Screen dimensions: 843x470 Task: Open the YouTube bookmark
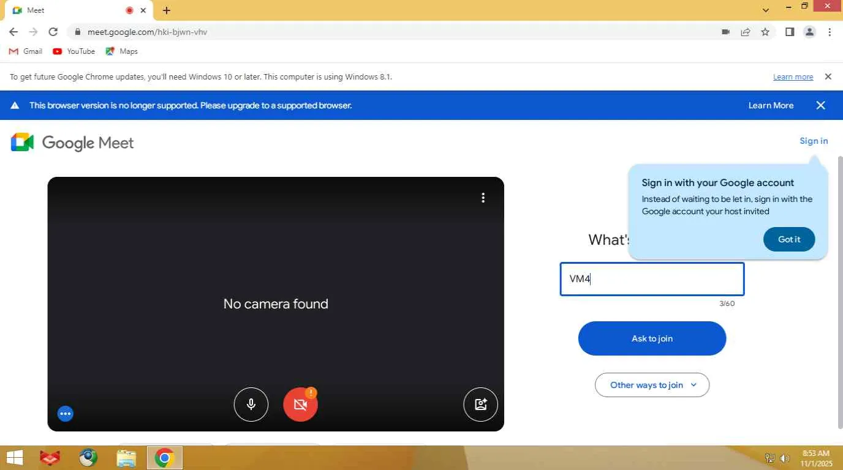click(x=74, y=51)
